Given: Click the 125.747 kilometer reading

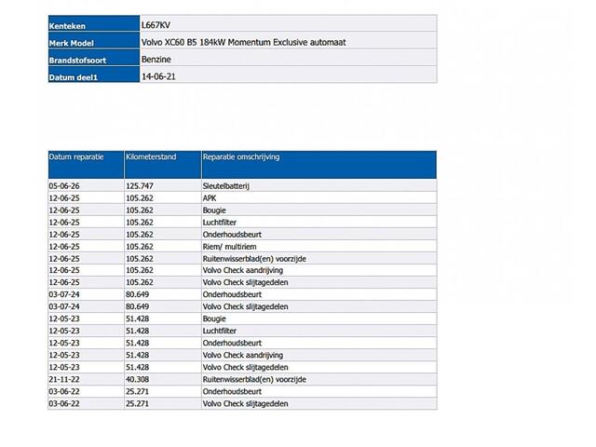Looking at the screenshot, I should point(140,186).
